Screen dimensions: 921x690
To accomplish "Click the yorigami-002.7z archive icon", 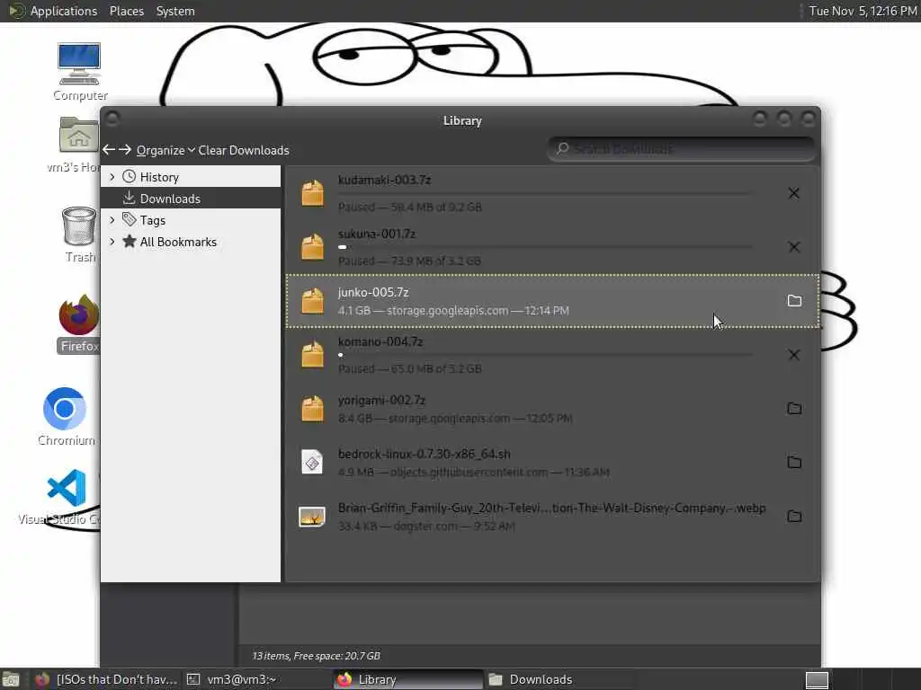I will pos(312,409).
